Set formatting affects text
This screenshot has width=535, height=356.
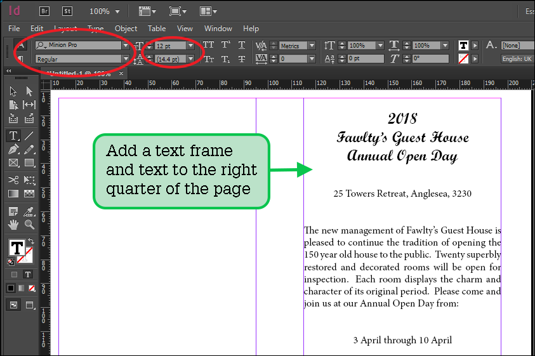tap(28, 274)
